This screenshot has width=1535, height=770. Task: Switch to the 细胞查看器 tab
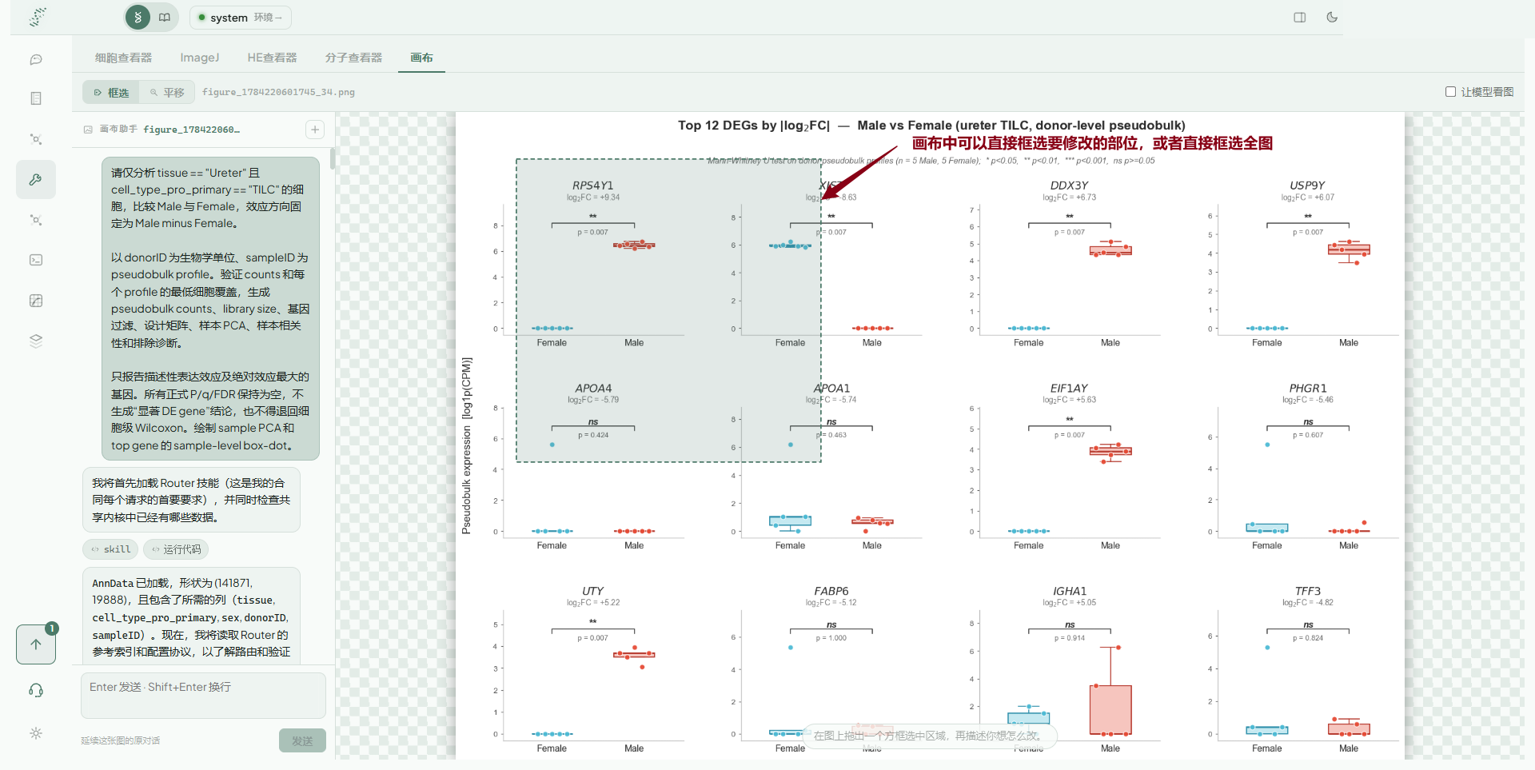click(x=123, y=58)
